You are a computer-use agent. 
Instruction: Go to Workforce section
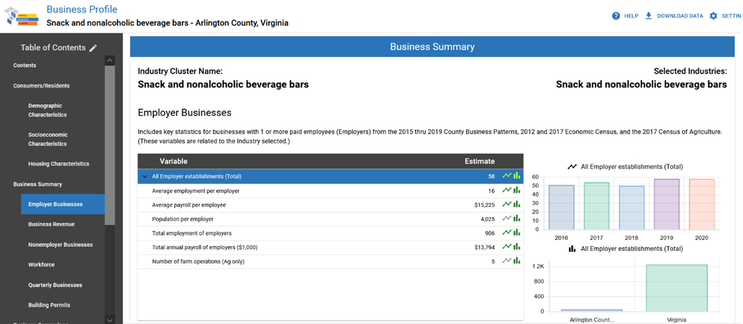pos(41,265)
